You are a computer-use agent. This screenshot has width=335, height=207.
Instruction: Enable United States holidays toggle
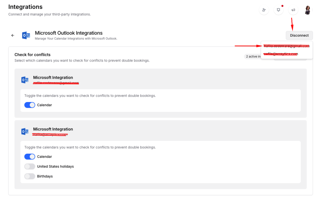(x=30, y=166)
